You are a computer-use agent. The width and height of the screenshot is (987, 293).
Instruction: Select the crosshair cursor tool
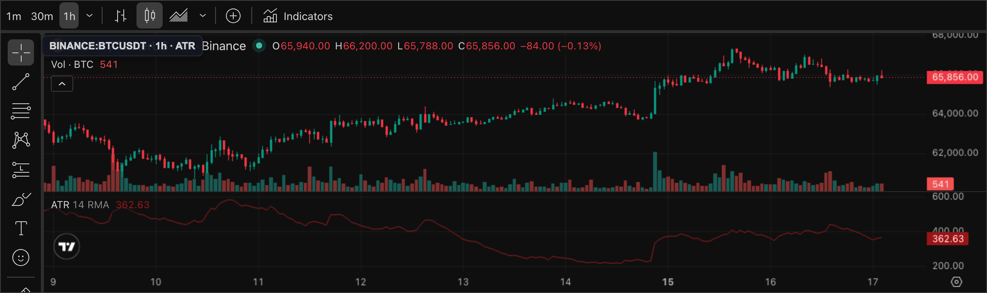click(x=21, y=52)
